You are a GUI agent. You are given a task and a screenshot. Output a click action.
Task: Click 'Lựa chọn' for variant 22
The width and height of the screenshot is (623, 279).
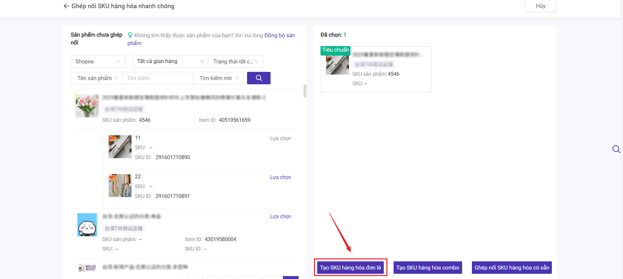[280, 177]
